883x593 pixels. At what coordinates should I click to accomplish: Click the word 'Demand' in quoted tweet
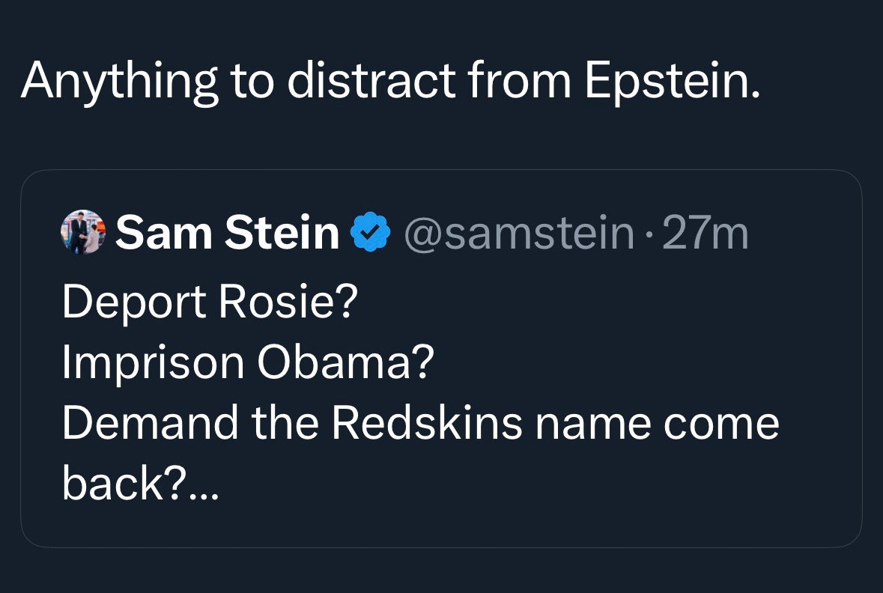tap(151, 423)
